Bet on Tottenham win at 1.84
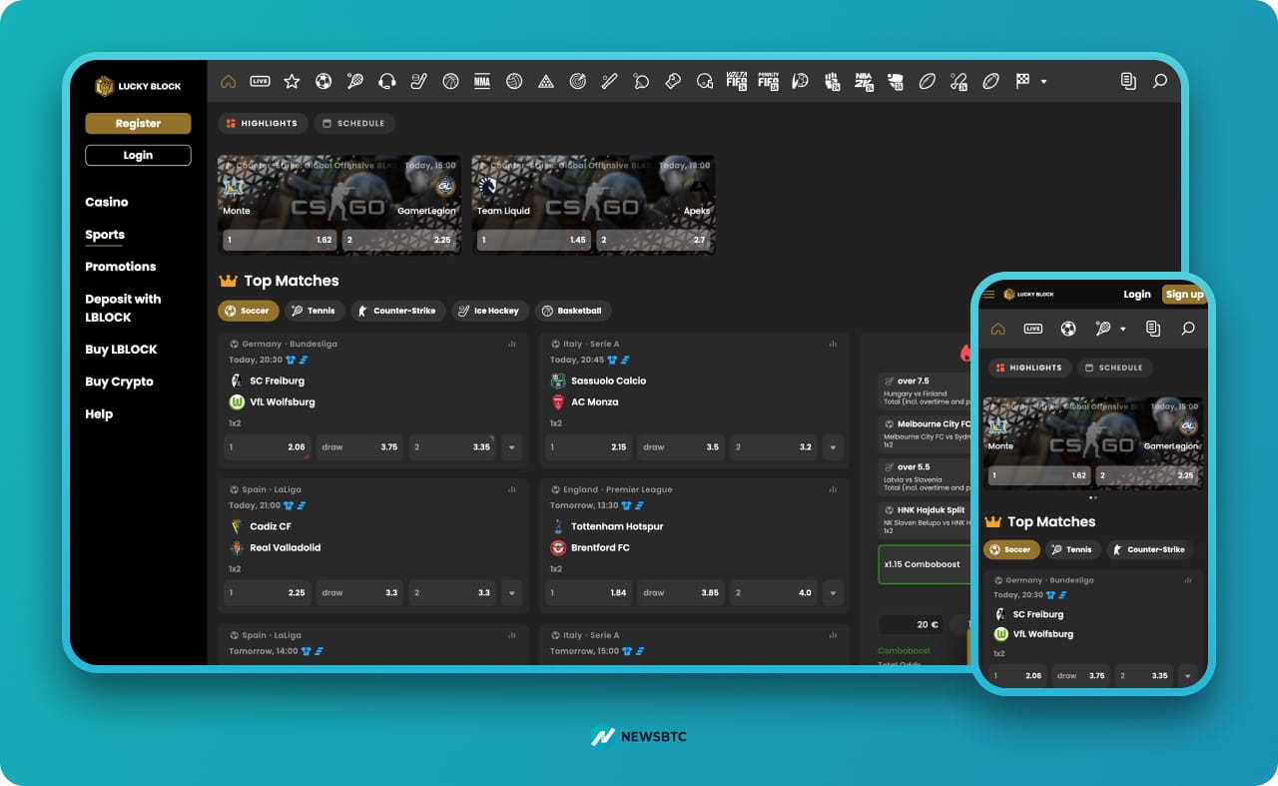This screenshot has width=1278, height=786. [590, 593]
